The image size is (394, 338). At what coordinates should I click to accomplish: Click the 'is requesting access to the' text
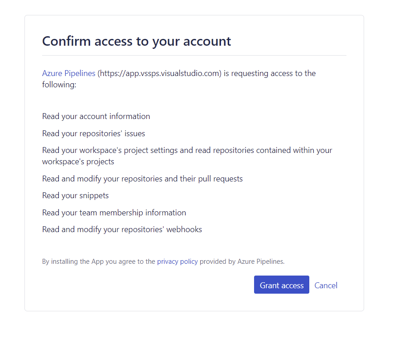tap(269, 73)
